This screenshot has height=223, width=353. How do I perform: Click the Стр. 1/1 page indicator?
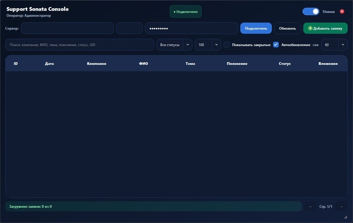(326, 206)
